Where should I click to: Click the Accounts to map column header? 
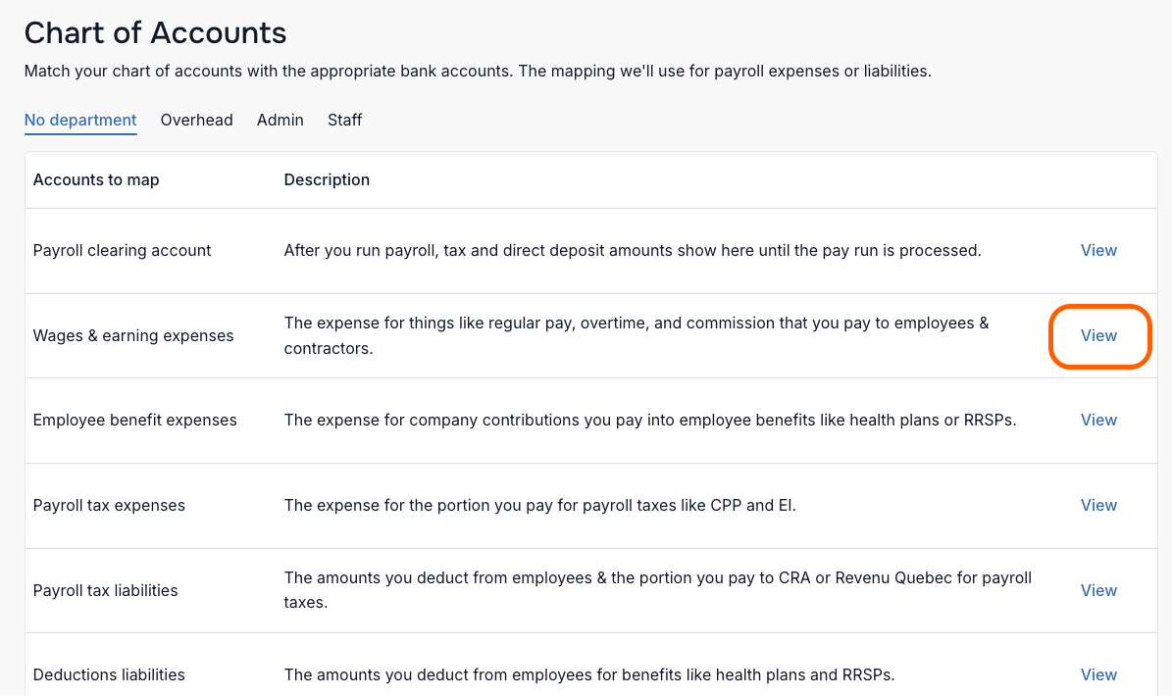click(x=96, y=180)
